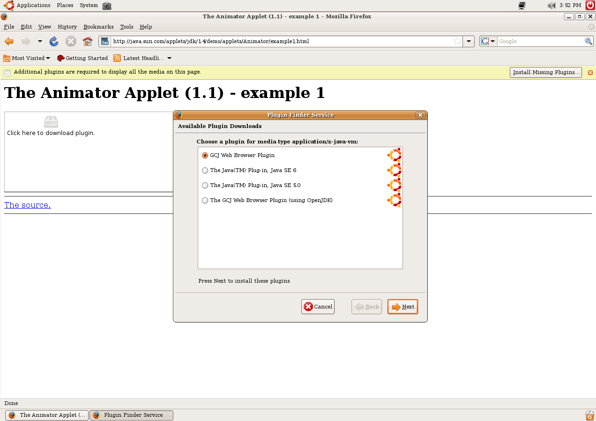This screenshot has height=421, width=596.
Task: Open the Applications menu in top panel
Action: coord(33,6)
